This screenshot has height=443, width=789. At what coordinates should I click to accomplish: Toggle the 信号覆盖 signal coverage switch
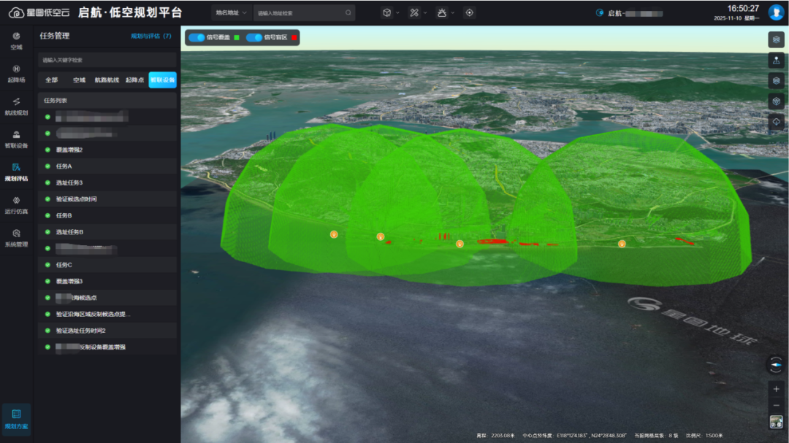click(x=196, y=37)
